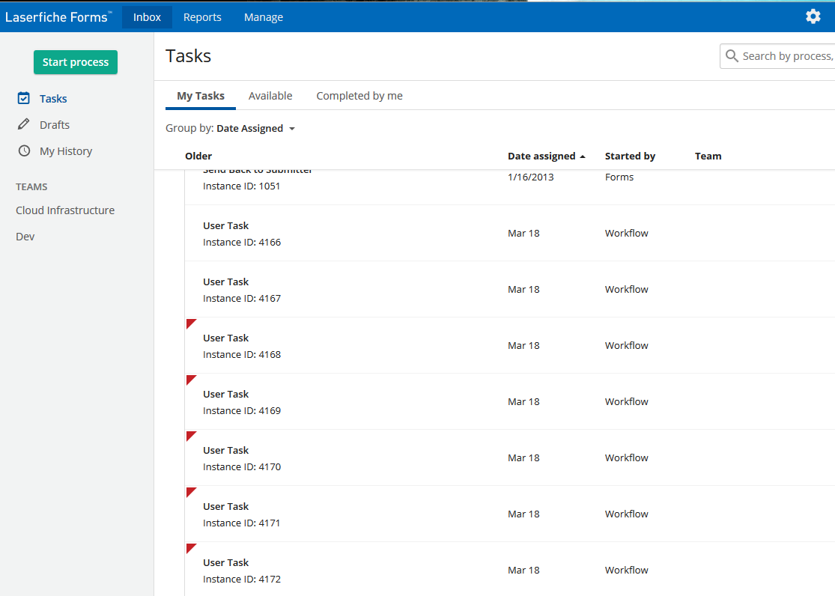The width and height of the screenshot is (835, 596).
Task: Open the settings gear icon
Action: pyautogui.click(x=813, y=16)
